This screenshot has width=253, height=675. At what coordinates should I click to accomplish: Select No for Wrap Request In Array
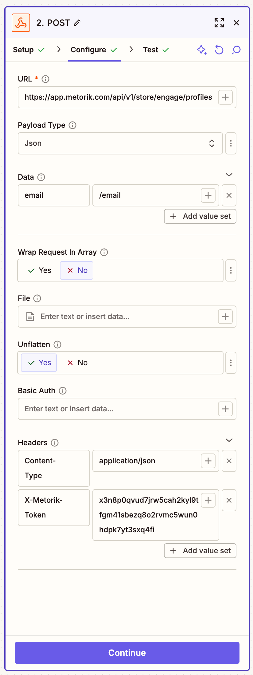coord(77,270)
